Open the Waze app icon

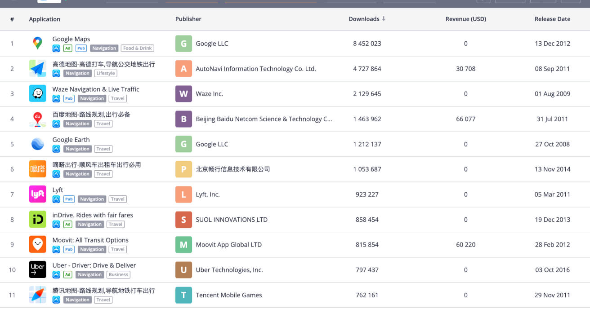[37, 94]
